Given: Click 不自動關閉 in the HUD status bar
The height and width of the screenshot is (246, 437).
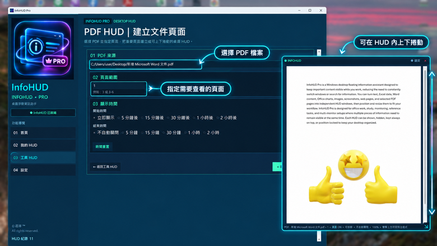Looking at the screenshot, I should click(362, 227).
